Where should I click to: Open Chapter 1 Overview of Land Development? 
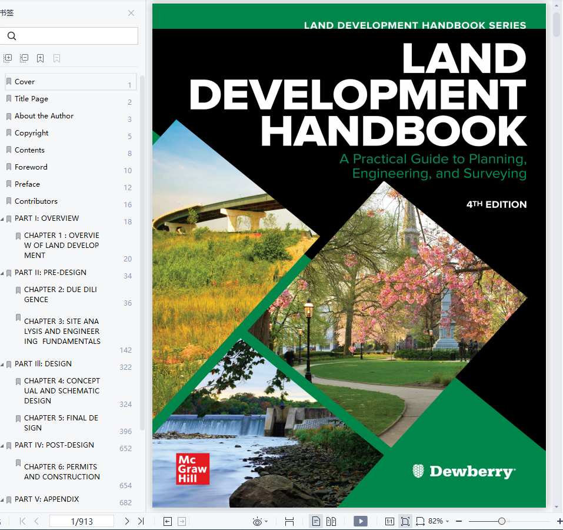pyautogui.click(x=62, y=246)
